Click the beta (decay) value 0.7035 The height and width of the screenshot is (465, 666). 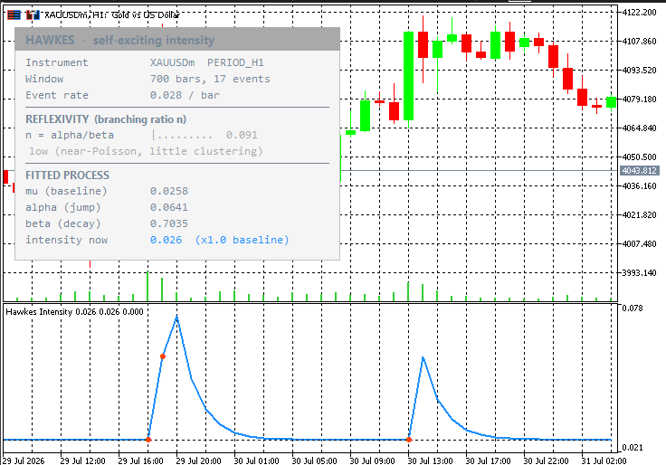point(168,223)
